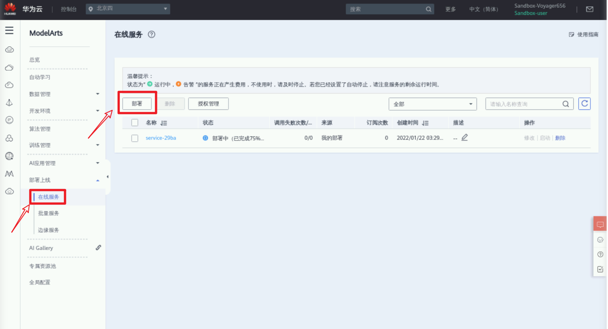Open the 更多 menu in top bar
608x329 pixels.
451,9
